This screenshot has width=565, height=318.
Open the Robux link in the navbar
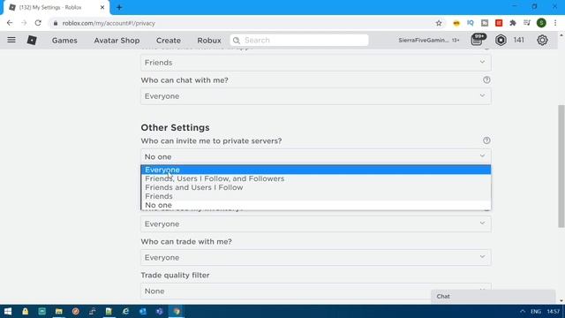pos(209,41)
